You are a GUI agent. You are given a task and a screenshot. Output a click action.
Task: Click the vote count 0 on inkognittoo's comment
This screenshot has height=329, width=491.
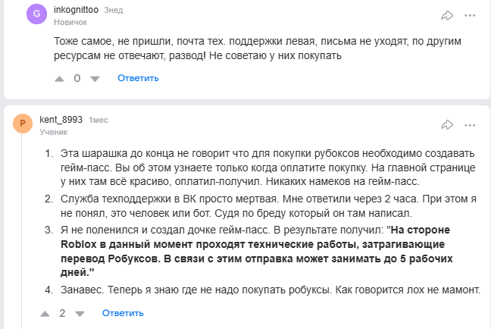click(77, 78)
